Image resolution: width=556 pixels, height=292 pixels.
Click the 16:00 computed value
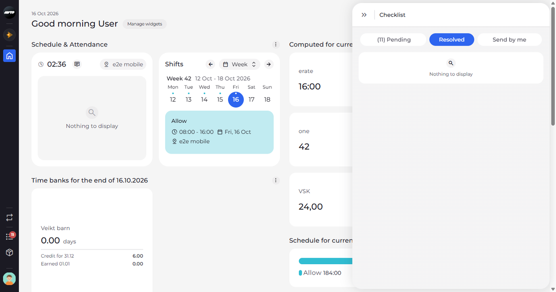[x=310, y=86]
